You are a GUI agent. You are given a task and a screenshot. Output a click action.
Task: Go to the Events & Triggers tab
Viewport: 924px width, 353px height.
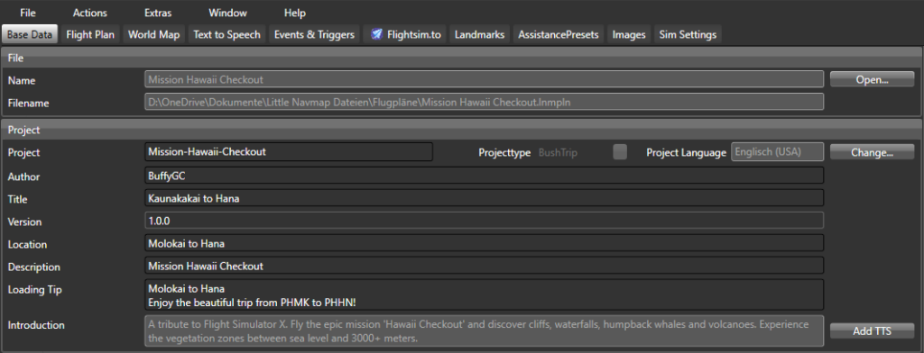314,35
